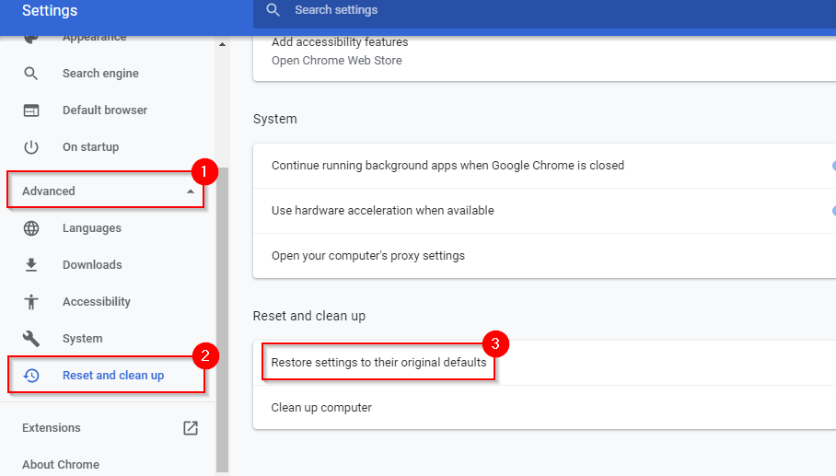This screenshot has width=836, height=476.
Task: Click the magnifier icon in search bar
Action: 273,10
